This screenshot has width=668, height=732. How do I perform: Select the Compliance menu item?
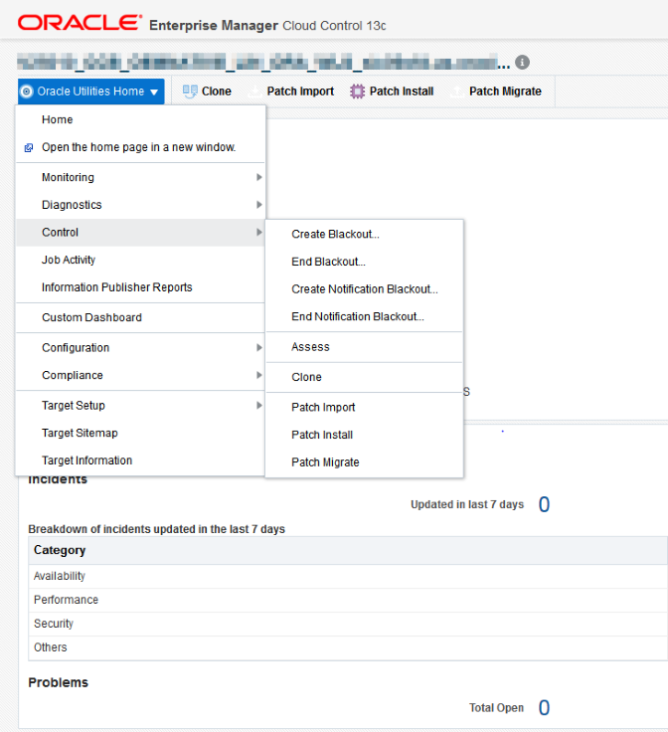click(x=140, y=375)
